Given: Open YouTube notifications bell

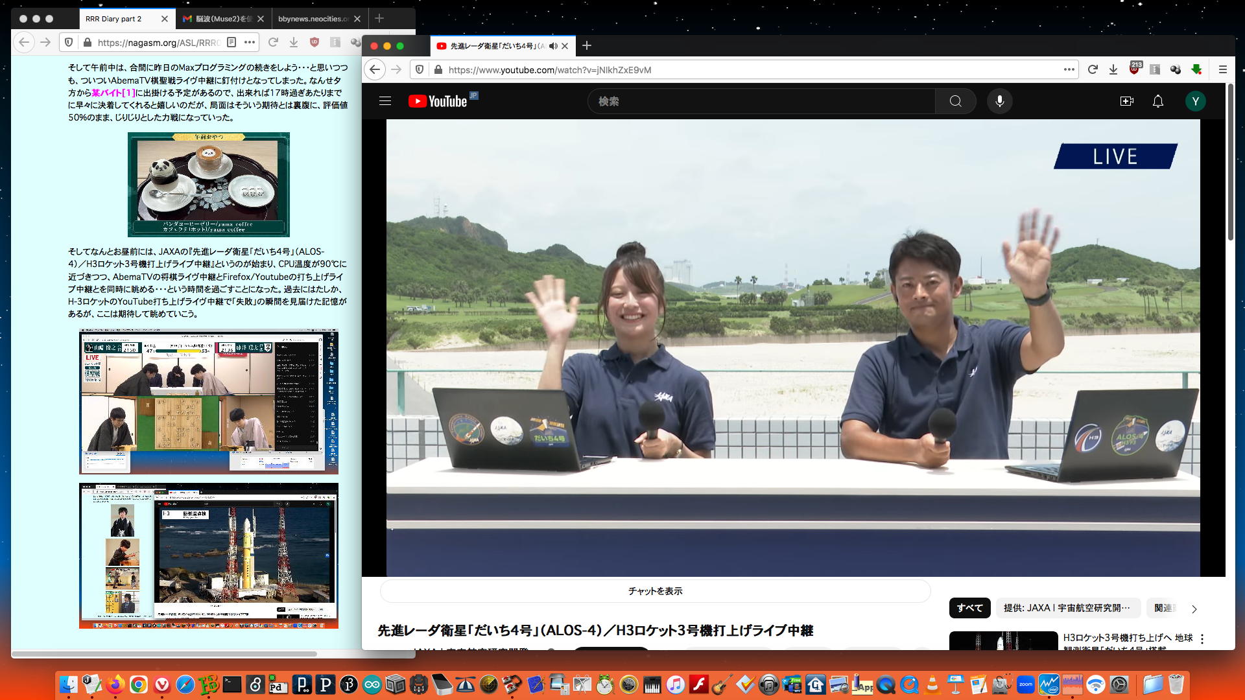Looking at the screenshot, I should tap(1157, 101).
